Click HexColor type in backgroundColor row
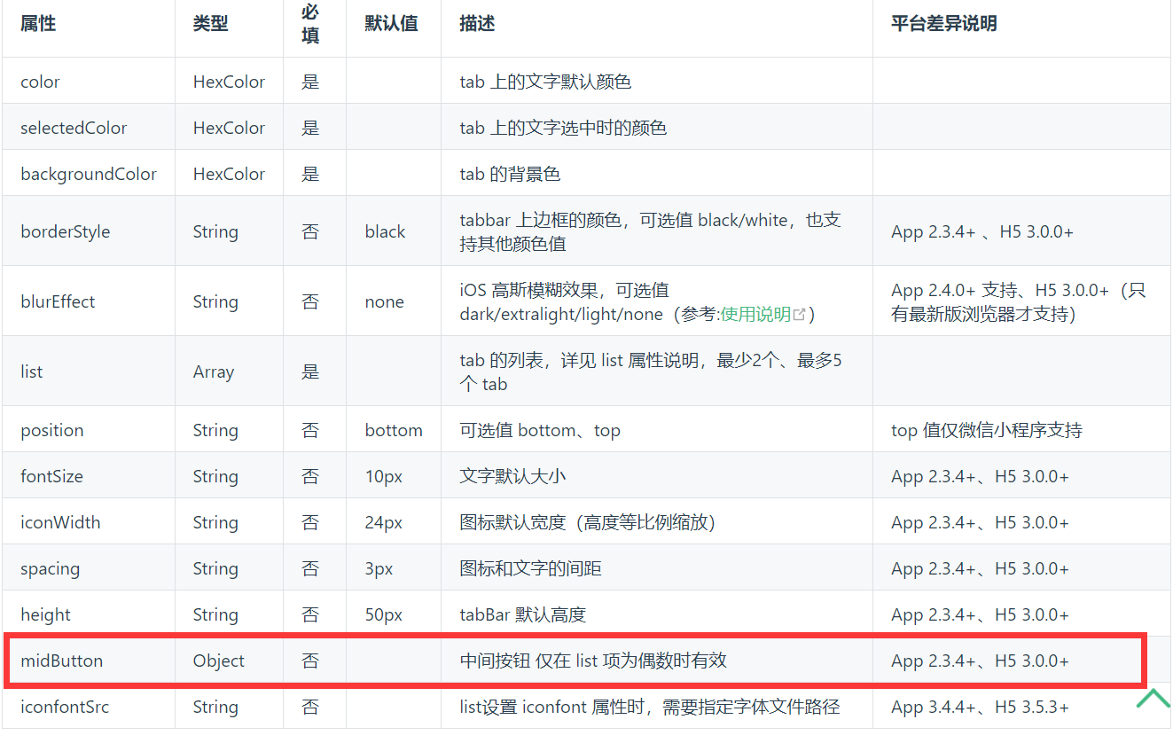The height and width of the screenshot is (743, 1173). [x=229, y=174]
